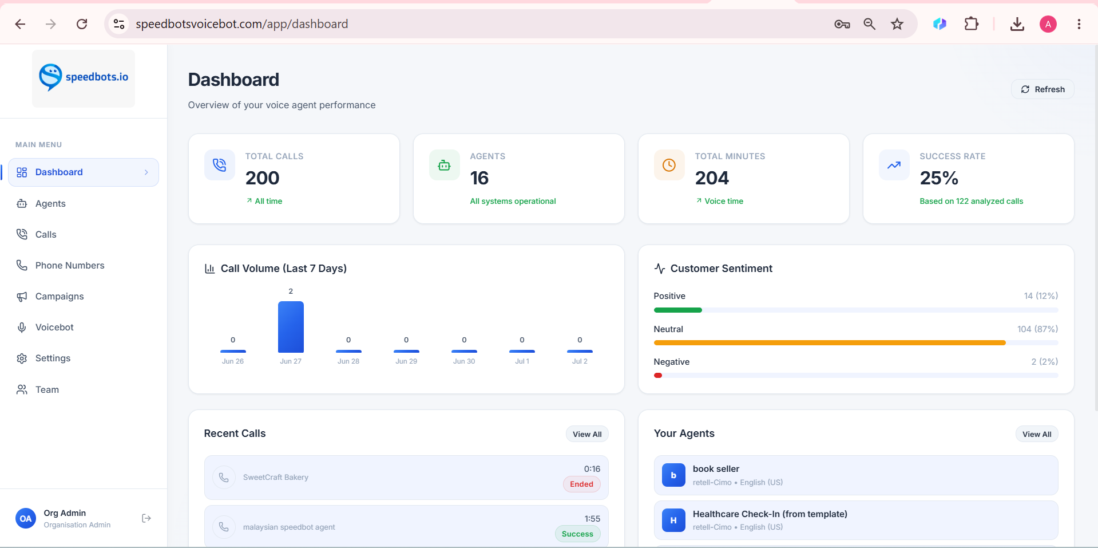This screenshot has width=1098, height=548.
Task: Click the Calls phone icon in sidebar
Action: (22, 234)
